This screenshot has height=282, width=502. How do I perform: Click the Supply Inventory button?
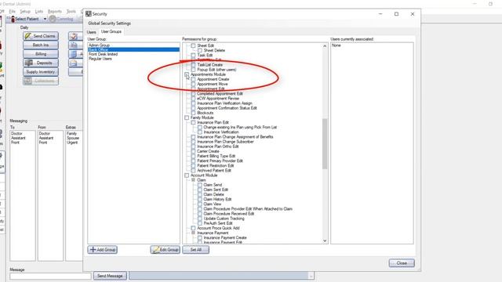click(41, 72)
